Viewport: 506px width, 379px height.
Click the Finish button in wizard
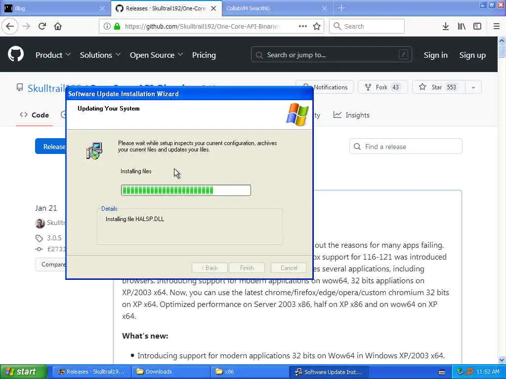coord(247,268)
